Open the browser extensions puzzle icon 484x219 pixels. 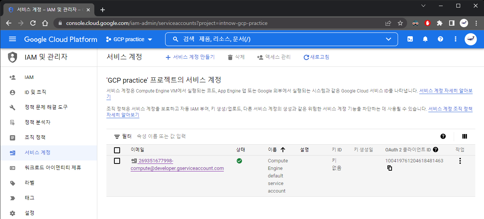[440, 23]
